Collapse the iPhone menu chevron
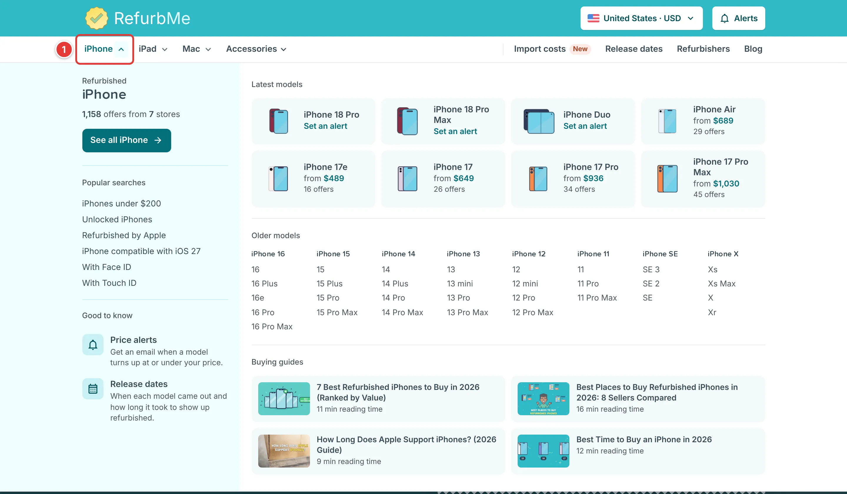Screen dimensions: 847x494 121,49
